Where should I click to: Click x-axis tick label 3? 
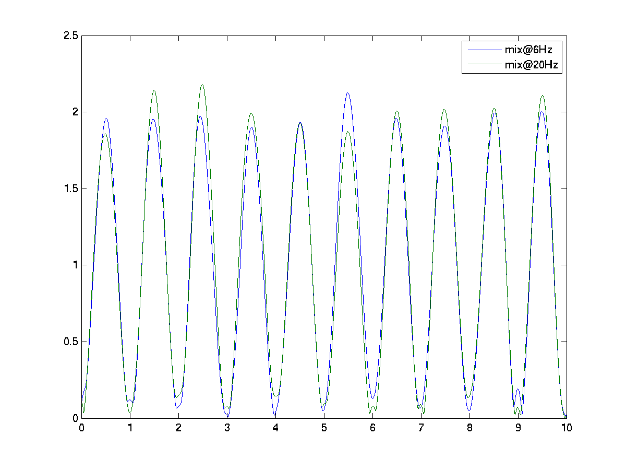pos(227,428)
